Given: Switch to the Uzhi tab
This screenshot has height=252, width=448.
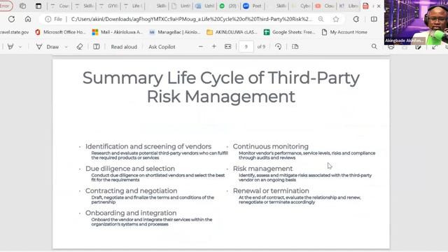Looking at the screenshot, I should [x=206, y=6].
